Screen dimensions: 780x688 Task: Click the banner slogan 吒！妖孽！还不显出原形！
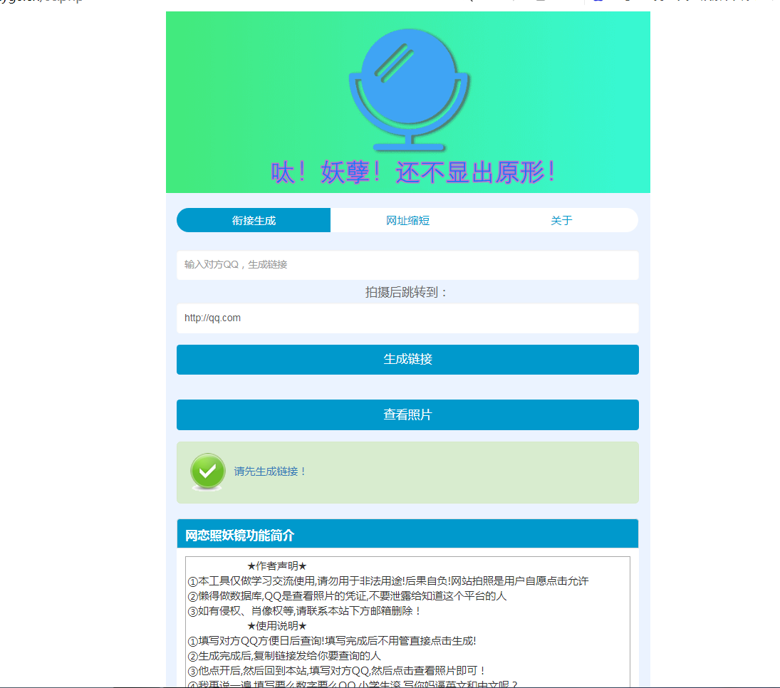(x=407, y=172)
